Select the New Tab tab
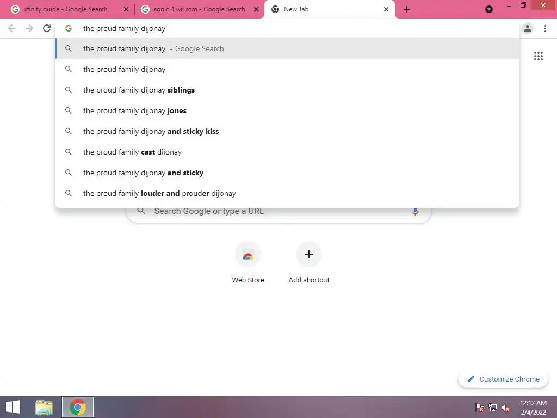Viewport: 557px width, 418px height. [330, 9]
